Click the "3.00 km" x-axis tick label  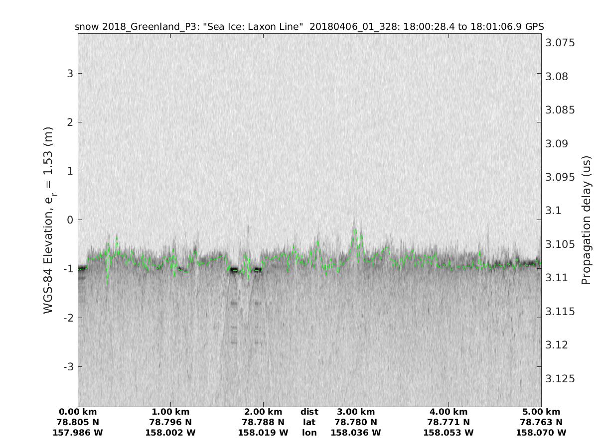pyautogui.click(x=356, y=412)
